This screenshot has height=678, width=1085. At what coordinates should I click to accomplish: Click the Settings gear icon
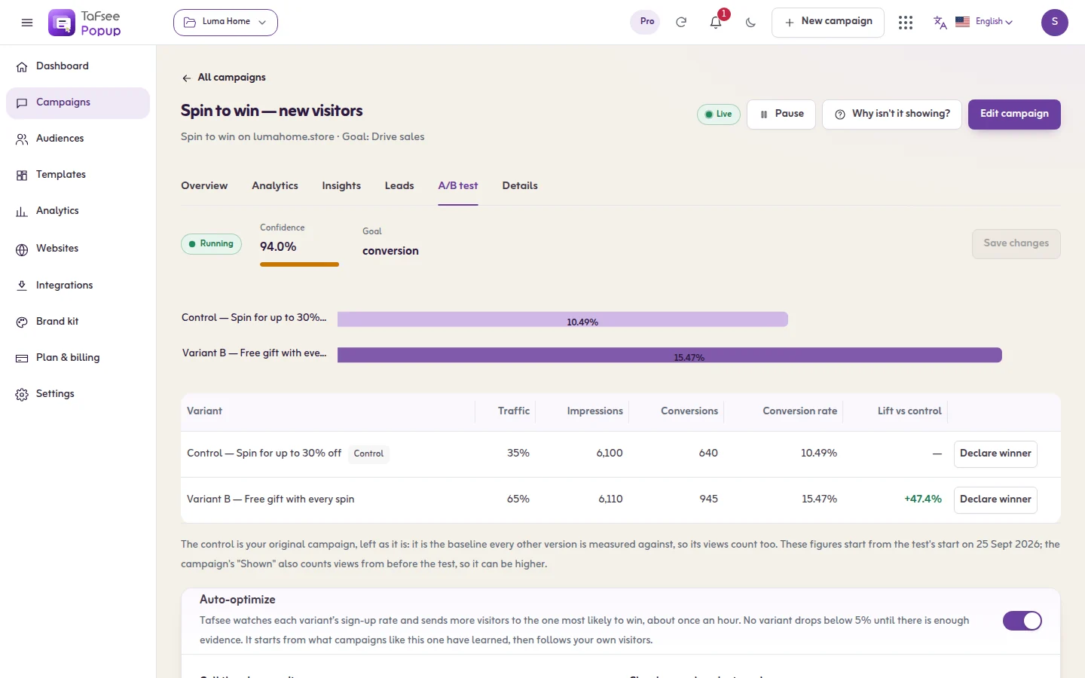point(22,395)
